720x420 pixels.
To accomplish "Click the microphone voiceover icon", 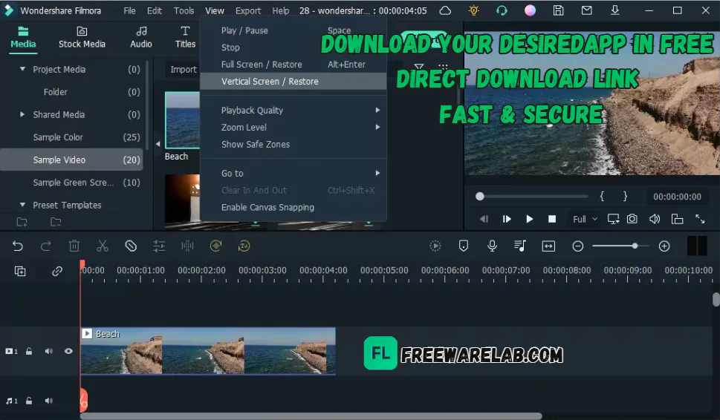I will point(492,246).
